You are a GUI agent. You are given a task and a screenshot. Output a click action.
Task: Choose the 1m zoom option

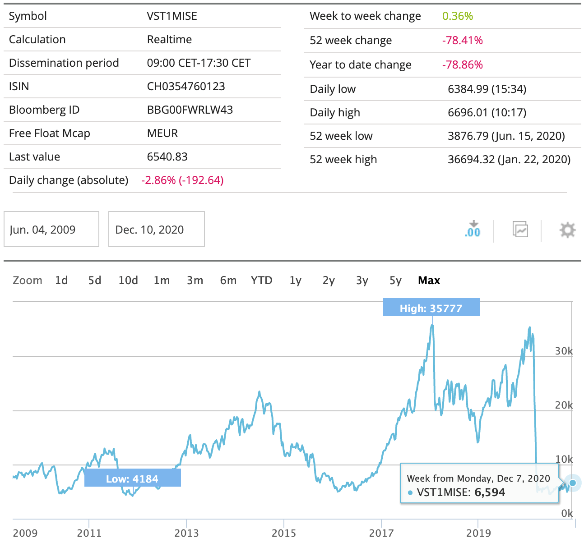point(162,281)
